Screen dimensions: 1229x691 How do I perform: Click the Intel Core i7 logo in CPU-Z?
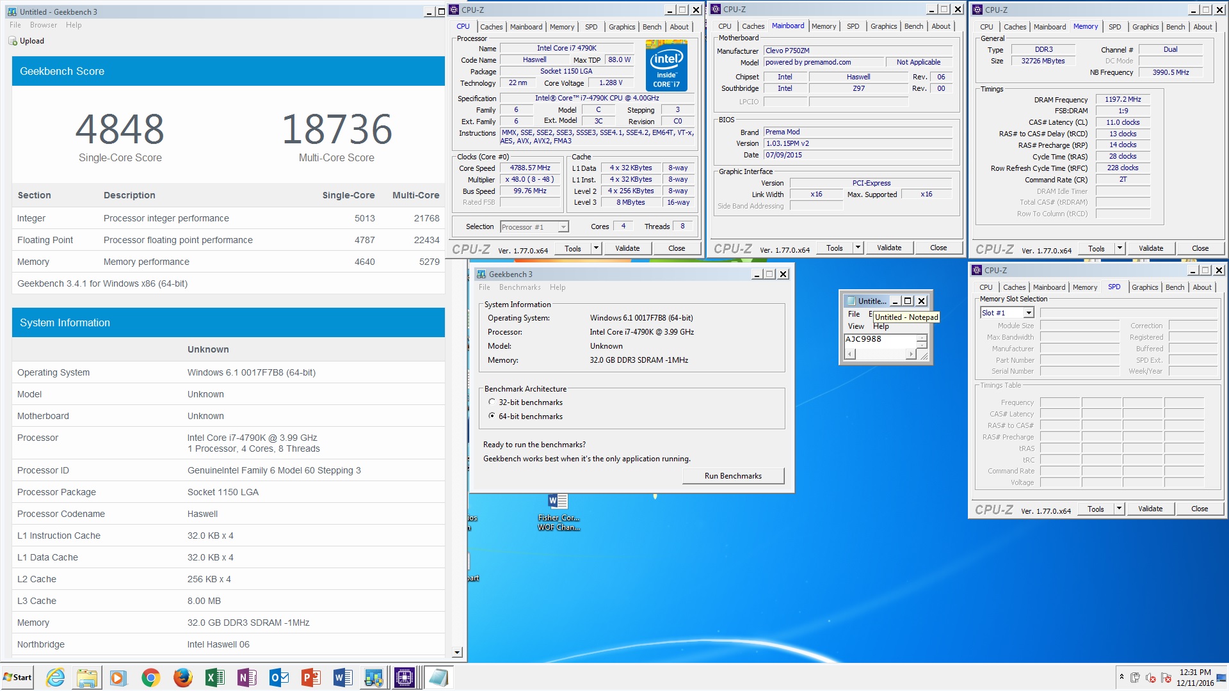pos(666,65)
